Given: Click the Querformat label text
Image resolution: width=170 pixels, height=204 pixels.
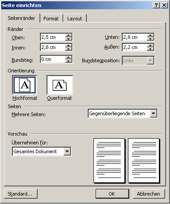Looking at the screenshot, I should pos(59,98).
